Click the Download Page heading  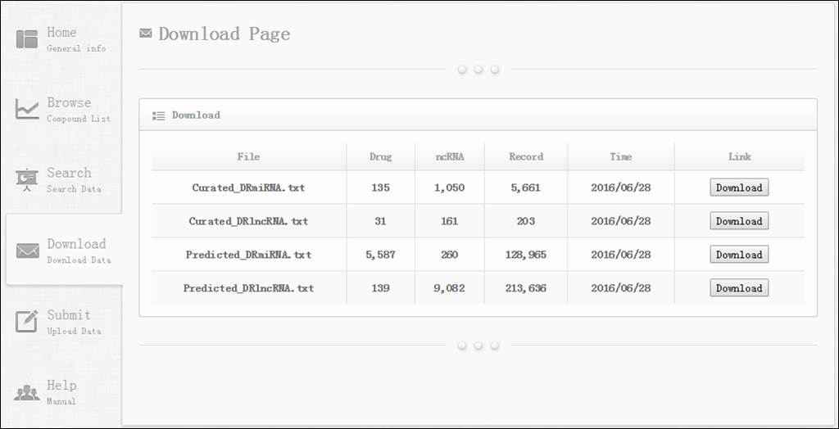point(224,34)
